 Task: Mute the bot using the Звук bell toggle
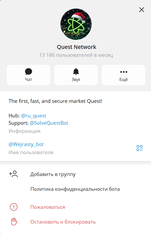76,71
